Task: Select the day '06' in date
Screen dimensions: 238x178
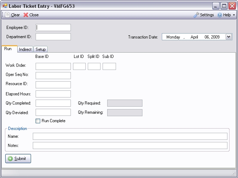Action: point(207,37)
